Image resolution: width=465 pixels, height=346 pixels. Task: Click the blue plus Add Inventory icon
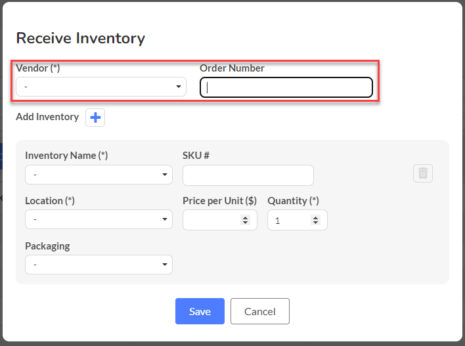coord(95,118)
